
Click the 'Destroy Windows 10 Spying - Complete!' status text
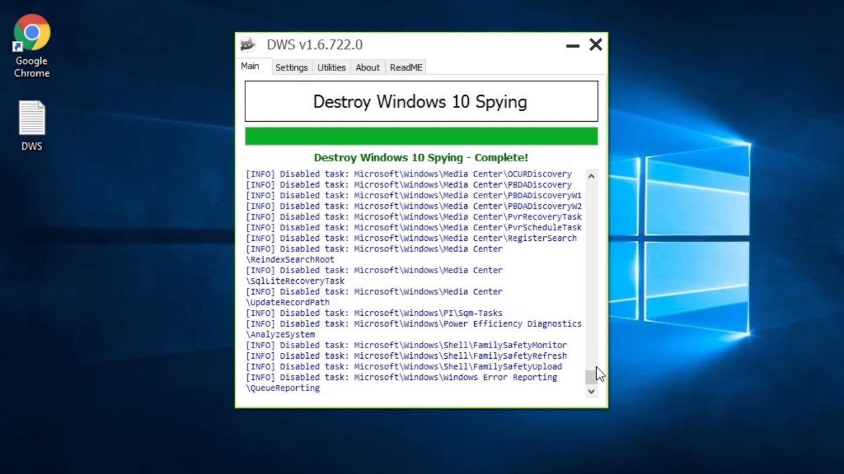click(x=421, y=158)
